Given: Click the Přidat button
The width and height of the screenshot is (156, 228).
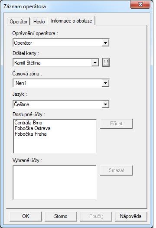Looking at the screenshot, I should coord(116,124).
